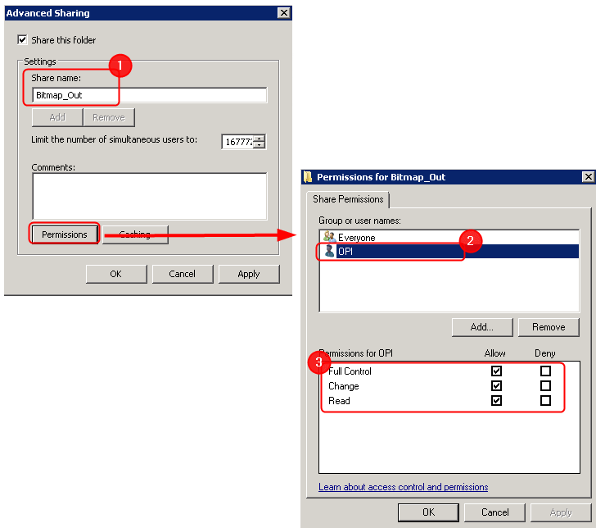Toggle the Share this folder checkbox
This screenshot has width=596, height=528.
pos(22,40)
